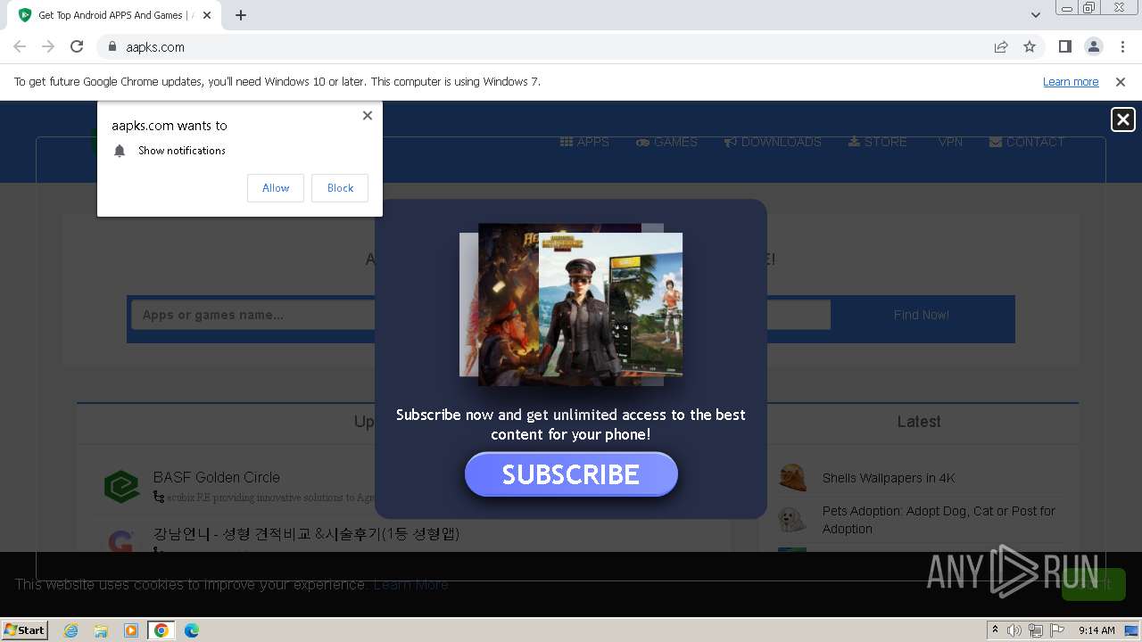Screen dimensions: 1142x642
Task: Click the address bar URL
Action: click(155, 46)
